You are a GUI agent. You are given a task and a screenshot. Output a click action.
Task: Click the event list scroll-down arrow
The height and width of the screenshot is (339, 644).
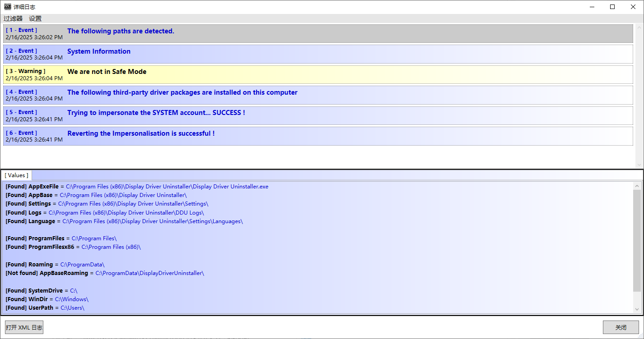tap(639, 165)
